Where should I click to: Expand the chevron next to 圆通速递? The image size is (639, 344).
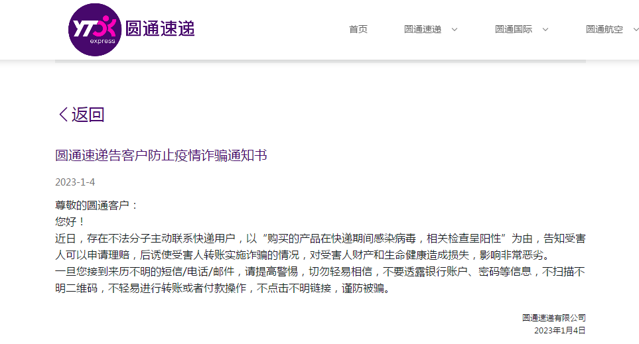(x=455, y=29)
